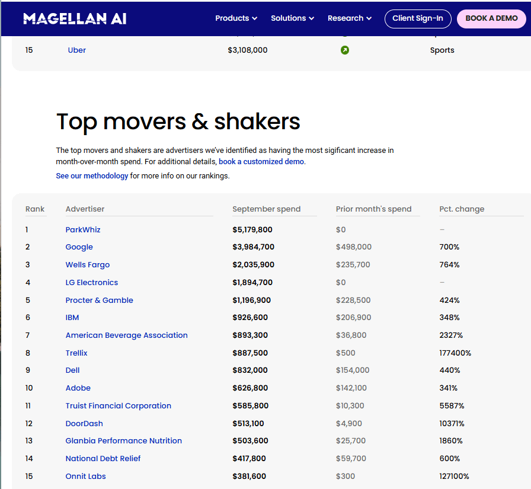
Task: Click the Magellan AI logo
Action: pos(75,18)
